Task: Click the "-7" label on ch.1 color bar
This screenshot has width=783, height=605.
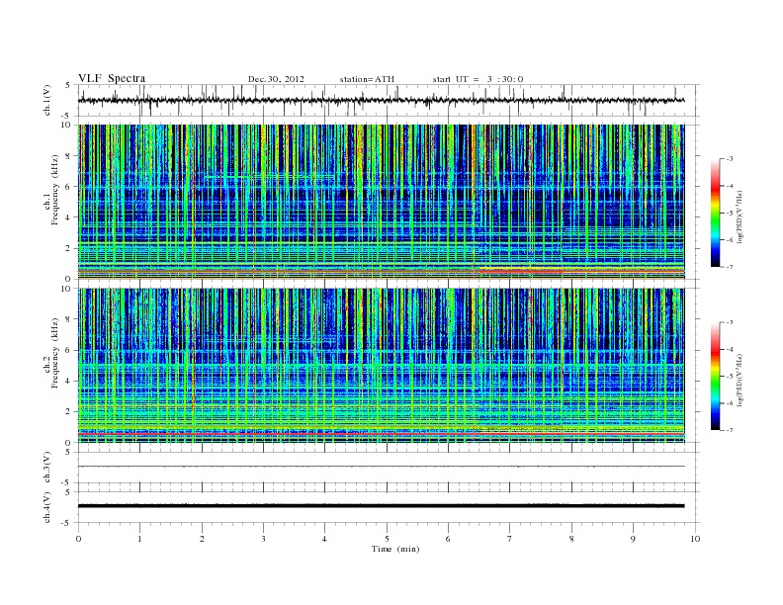Action: (730, 267)
